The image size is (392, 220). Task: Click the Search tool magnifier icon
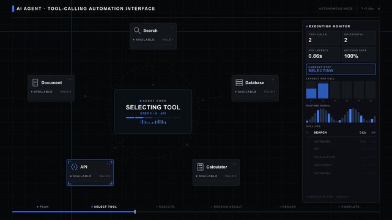pos(137,31)
